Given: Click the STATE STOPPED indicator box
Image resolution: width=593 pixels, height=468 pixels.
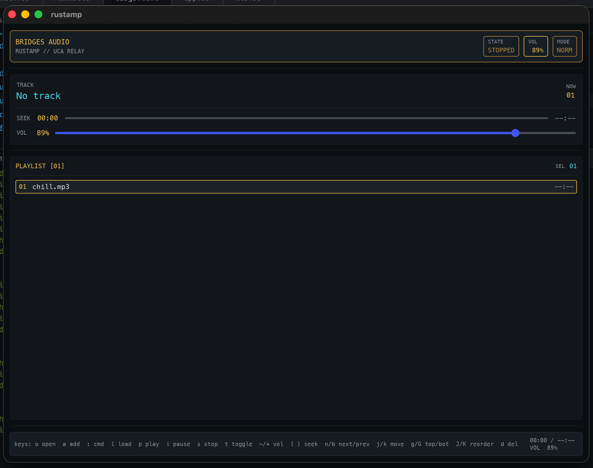Looking at the screenshot, I should click(501, 46).
